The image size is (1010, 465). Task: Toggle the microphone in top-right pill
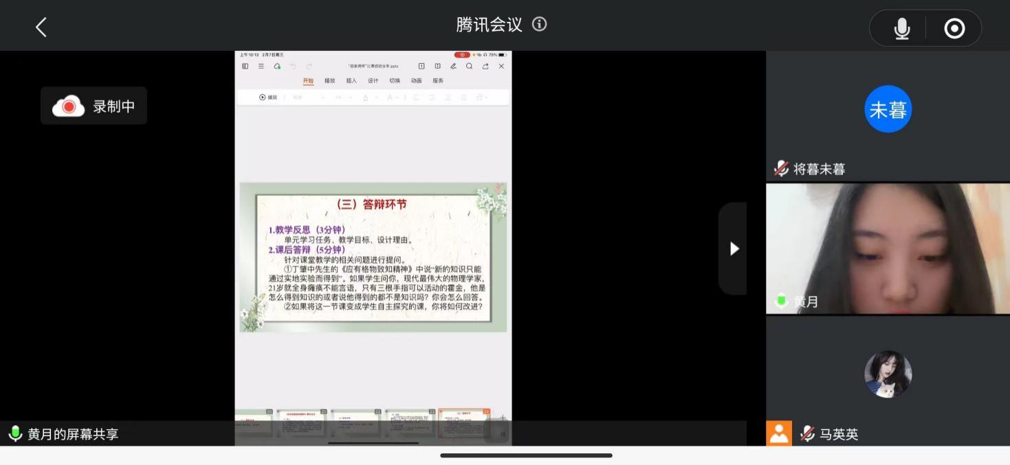901,28
